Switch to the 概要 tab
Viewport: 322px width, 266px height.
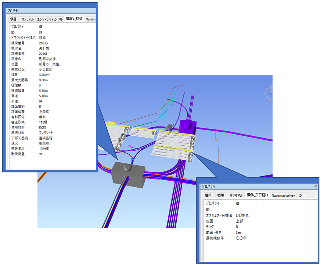pyautogui.click(x=221, y=195)
